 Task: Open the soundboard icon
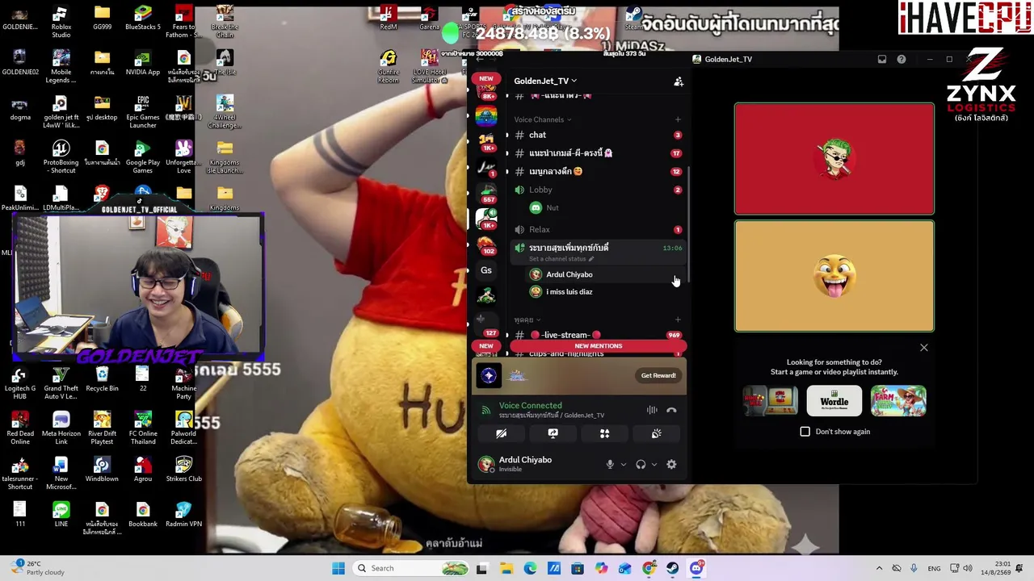pyautogui.click(x=656, y=433)
